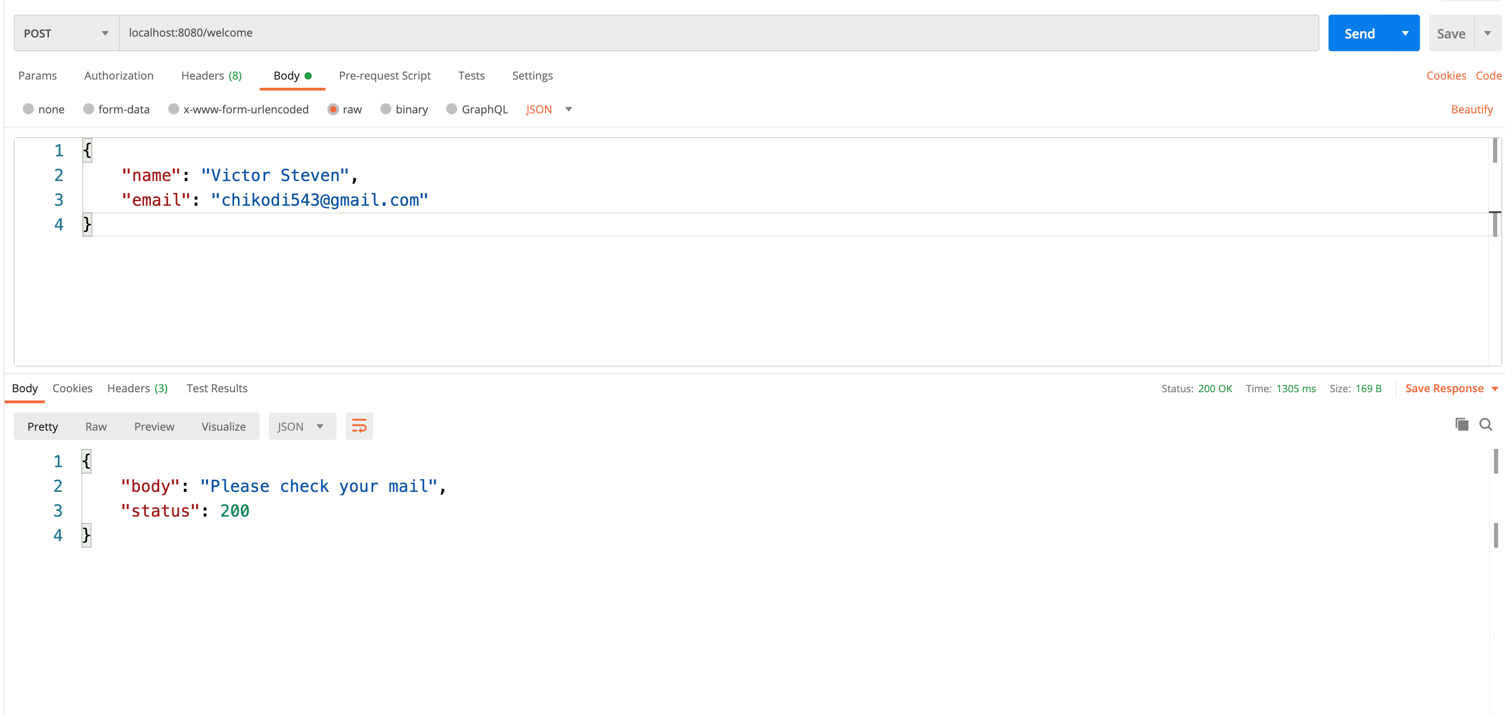Open search in response body
The image size is (1505, 715).
coord(1486,425)
